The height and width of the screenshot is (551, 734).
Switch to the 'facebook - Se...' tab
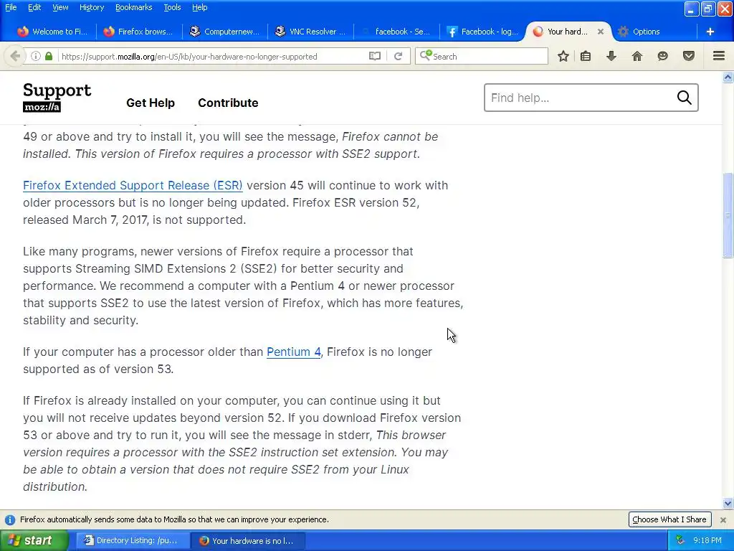397,32
